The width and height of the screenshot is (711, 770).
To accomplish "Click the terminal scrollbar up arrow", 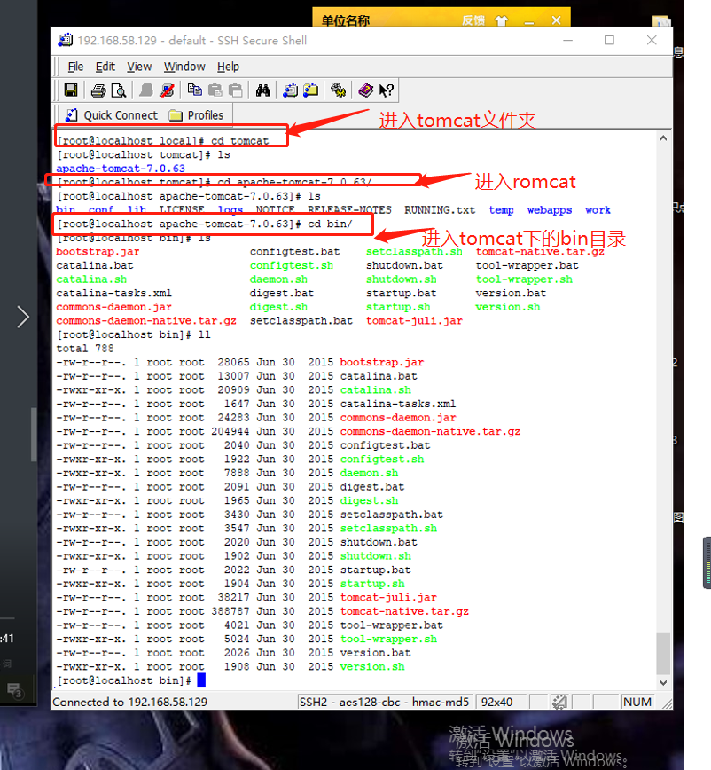I will click(663, 138).
